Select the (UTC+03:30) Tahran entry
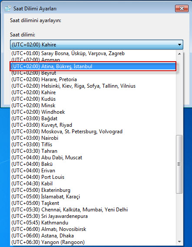 click(x=93, y=151)
